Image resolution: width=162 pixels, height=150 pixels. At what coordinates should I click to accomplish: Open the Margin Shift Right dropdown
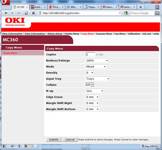coord(92,103)
